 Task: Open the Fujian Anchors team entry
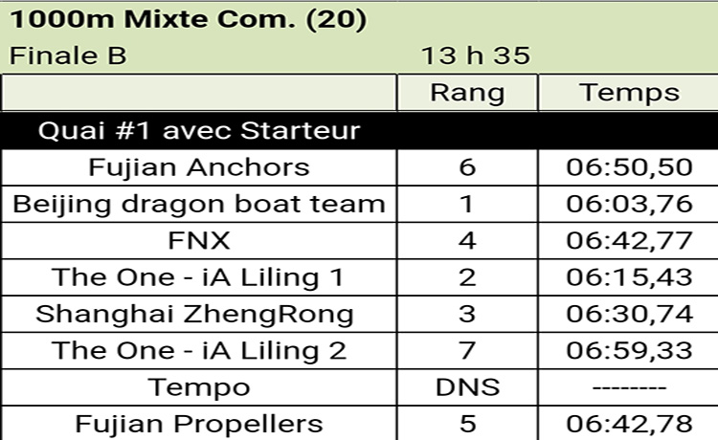coord(199,167)
